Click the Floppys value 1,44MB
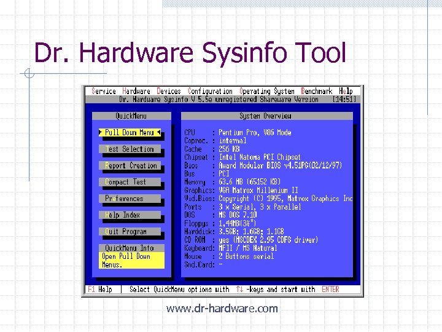Viewport: 442px width, 332px height. pyautogui.click(x=238, y=223)
